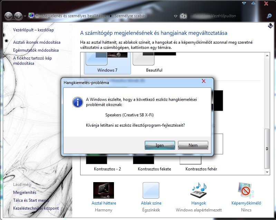The image size is (276, 220).
Task: Select the Személyre szabás breadcrumb
Action: pos(130,16)
